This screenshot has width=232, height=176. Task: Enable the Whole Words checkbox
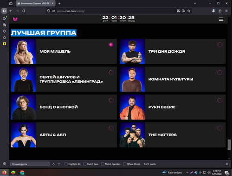[125, 164]
